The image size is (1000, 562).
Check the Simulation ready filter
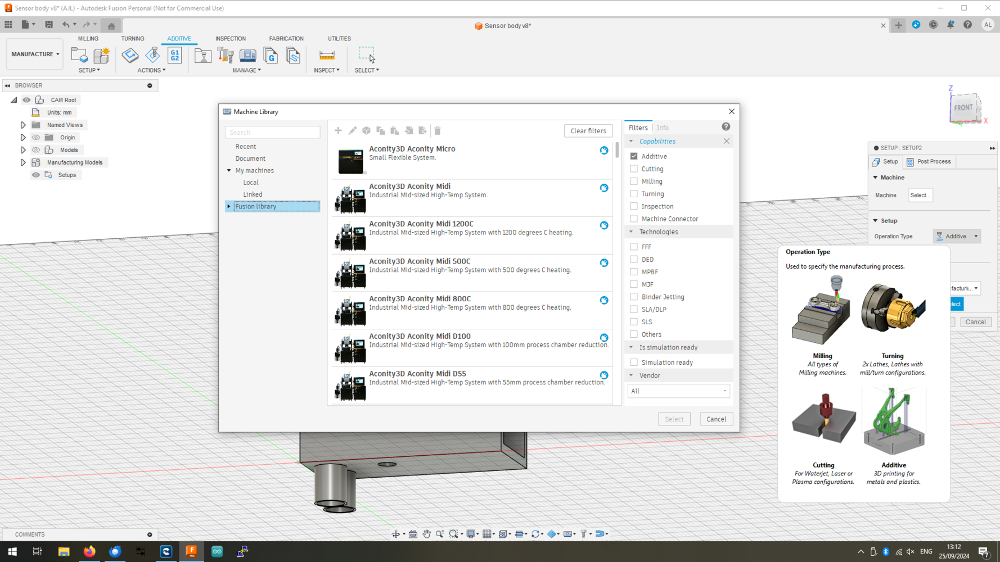[x=634, y=362]
